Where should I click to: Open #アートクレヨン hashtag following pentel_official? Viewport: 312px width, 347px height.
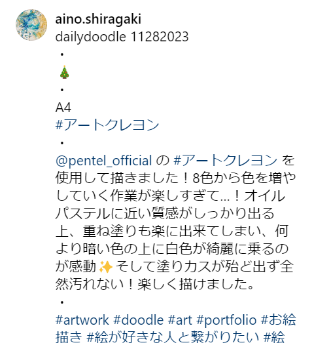(x=225, y=161)
